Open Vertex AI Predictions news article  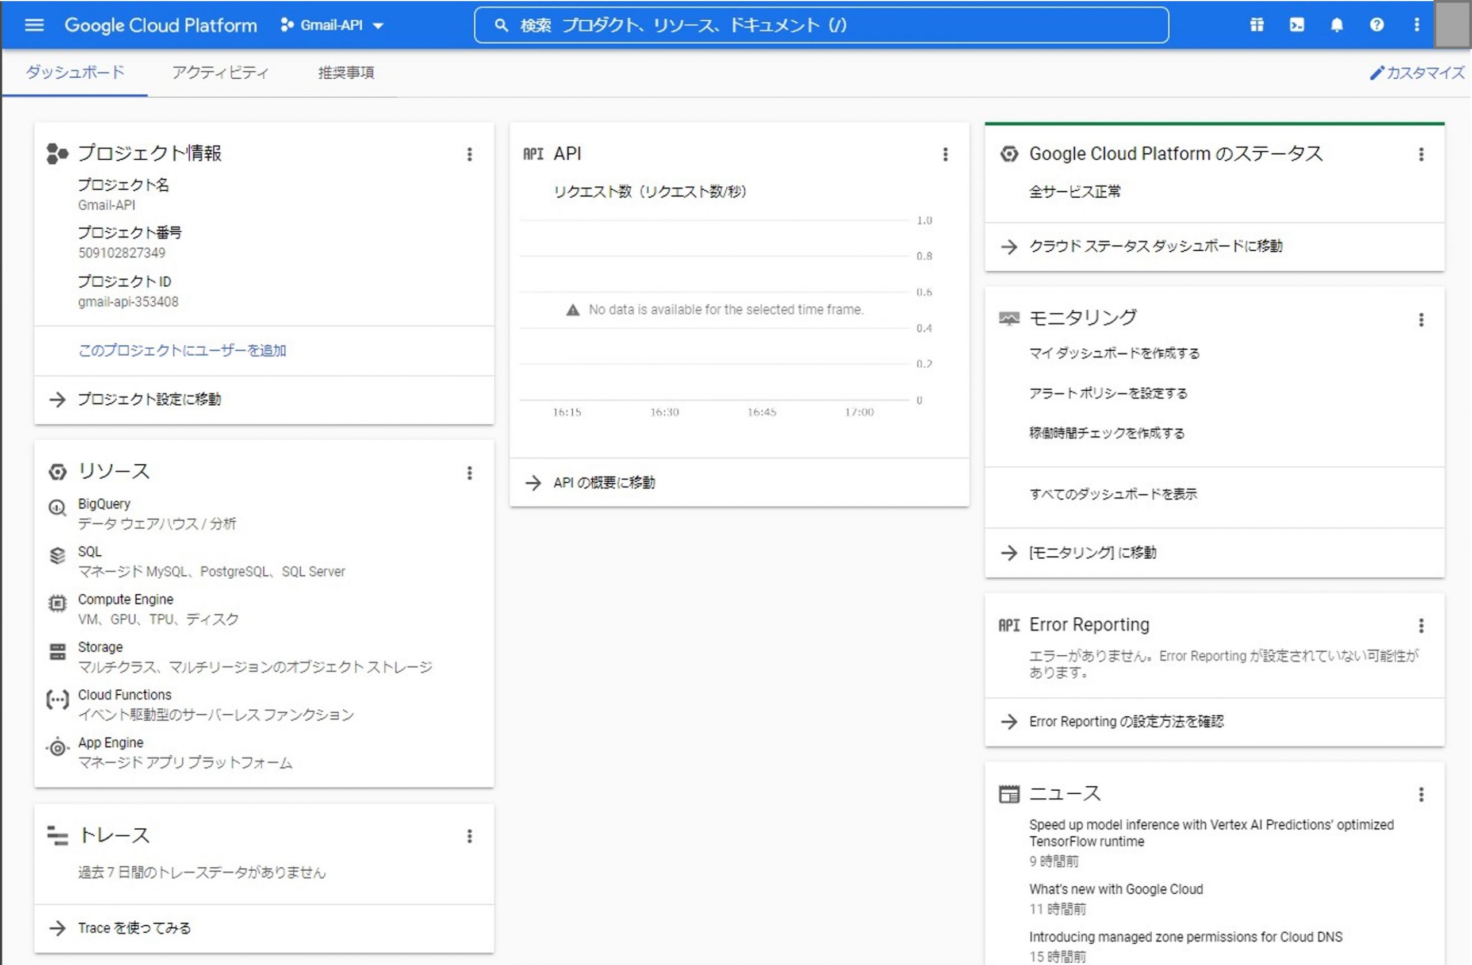pyautogui.click(x=1211, y=833)
